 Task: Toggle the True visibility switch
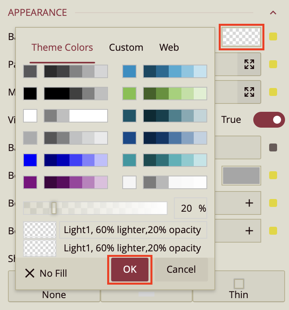[x=269, y=120]
